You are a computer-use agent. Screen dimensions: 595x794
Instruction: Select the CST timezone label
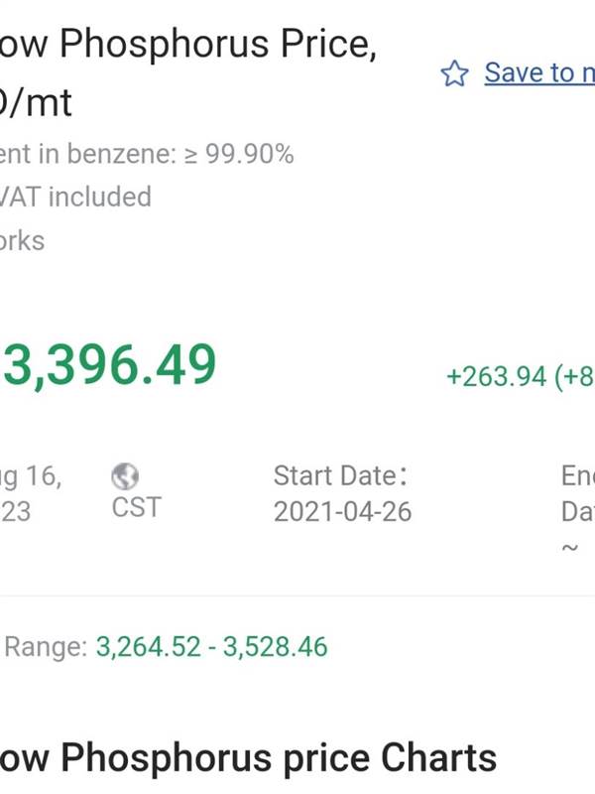[136, 507]
